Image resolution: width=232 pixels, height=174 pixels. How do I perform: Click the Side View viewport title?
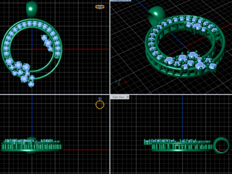(x=118, y=97)
